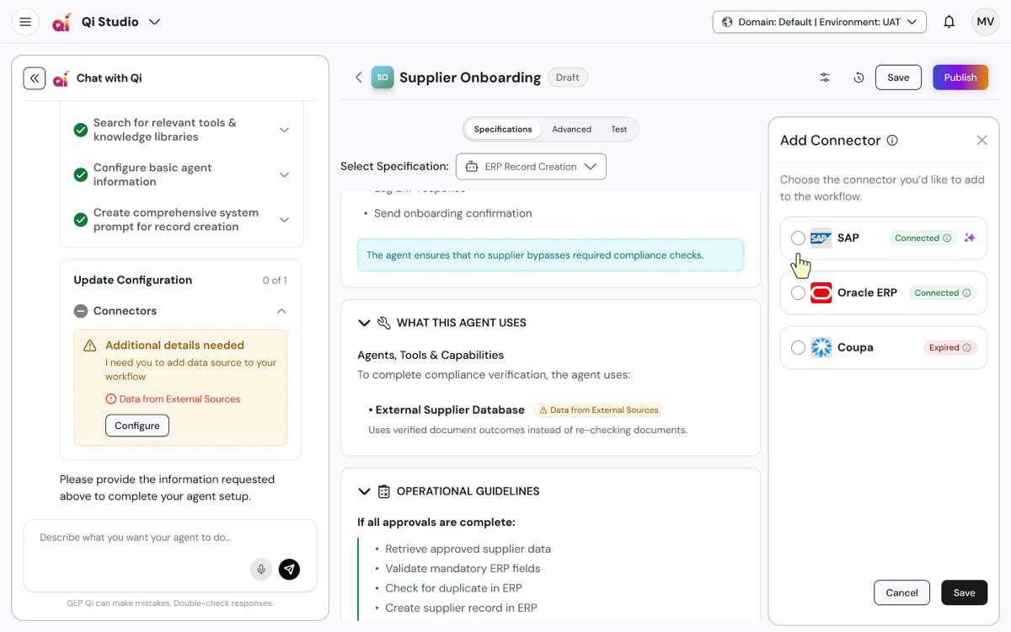
Task: Save the selected connector in panel
Action: click(x=964, y=592)
